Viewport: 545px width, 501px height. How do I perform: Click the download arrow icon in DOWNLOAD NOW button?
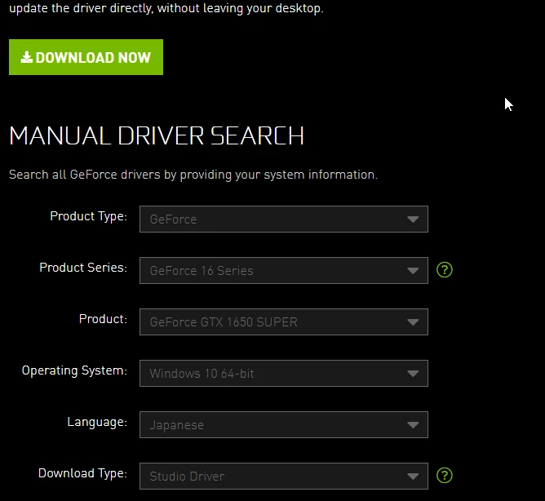coord(26,57)
